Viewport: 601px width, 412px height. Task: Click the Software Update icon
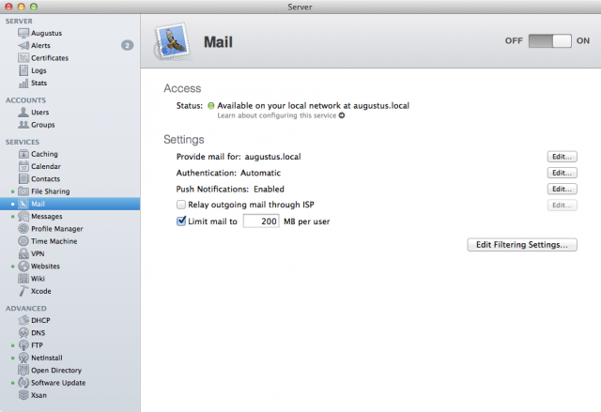coord(23,383)
